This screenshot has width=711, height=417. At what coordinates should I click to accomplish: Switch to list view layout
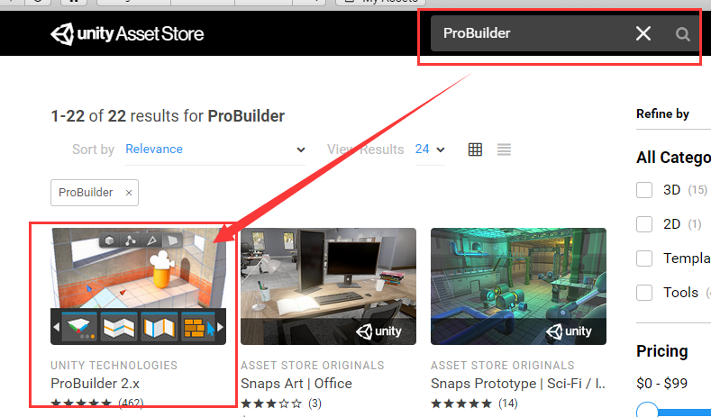pyautogui.click(x=504, y=150)
